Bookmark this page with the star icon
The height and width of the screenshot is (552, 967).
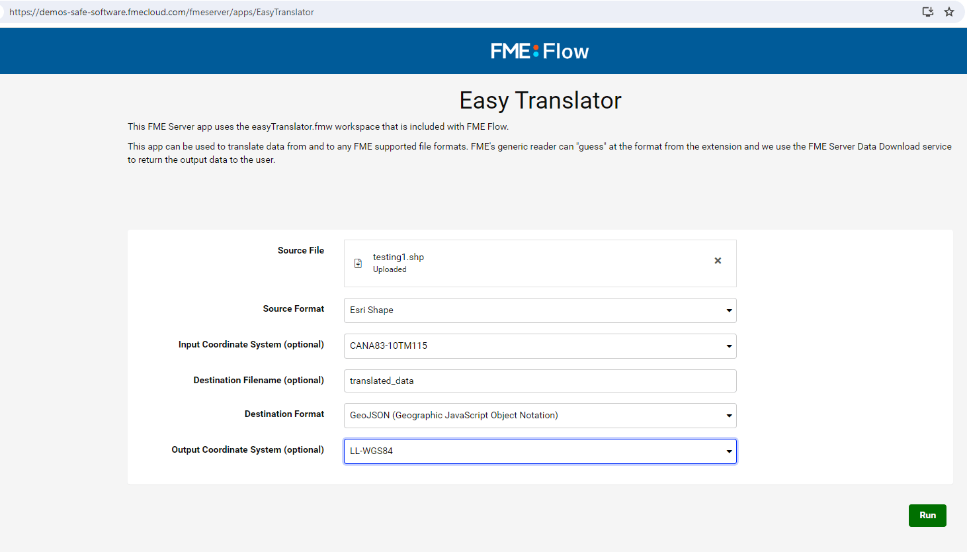click(949, 12)
